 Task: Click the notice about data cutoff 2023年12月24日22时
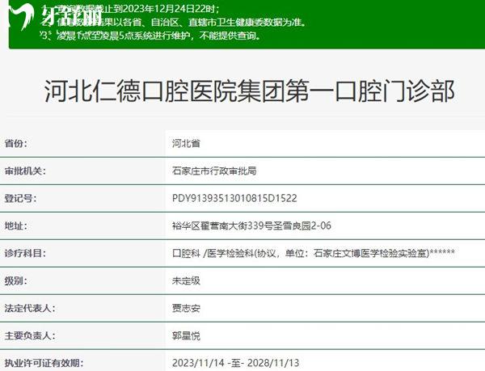tap(130, 9)
